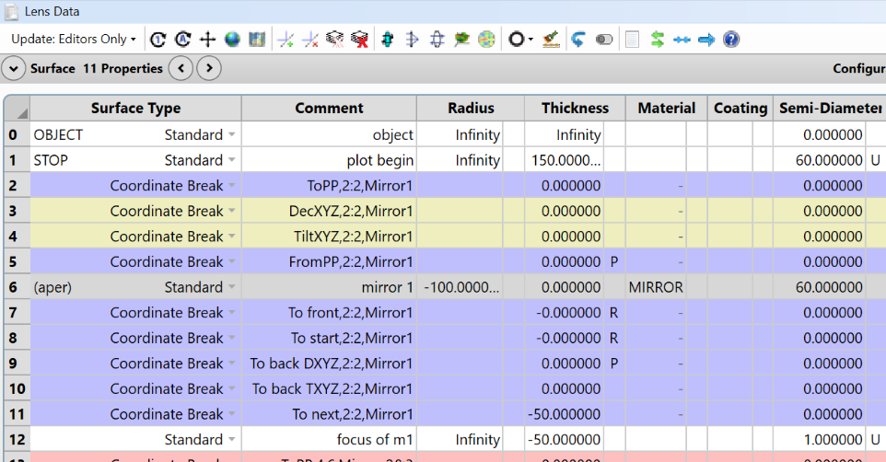Click the blue right arrow toolbar icon
Screen dimensions: 886x462
point(706,40)
